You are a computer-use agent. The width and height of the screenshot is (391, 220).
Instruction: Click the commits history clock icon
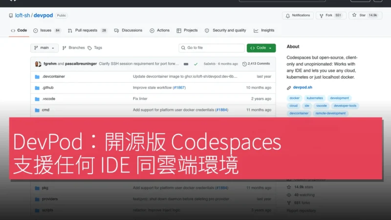click(245, 64)
